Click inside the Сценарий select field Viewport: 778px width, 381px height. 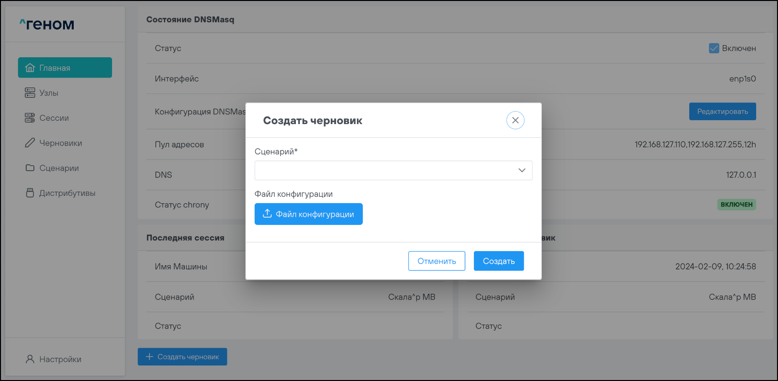click(383, 170)
